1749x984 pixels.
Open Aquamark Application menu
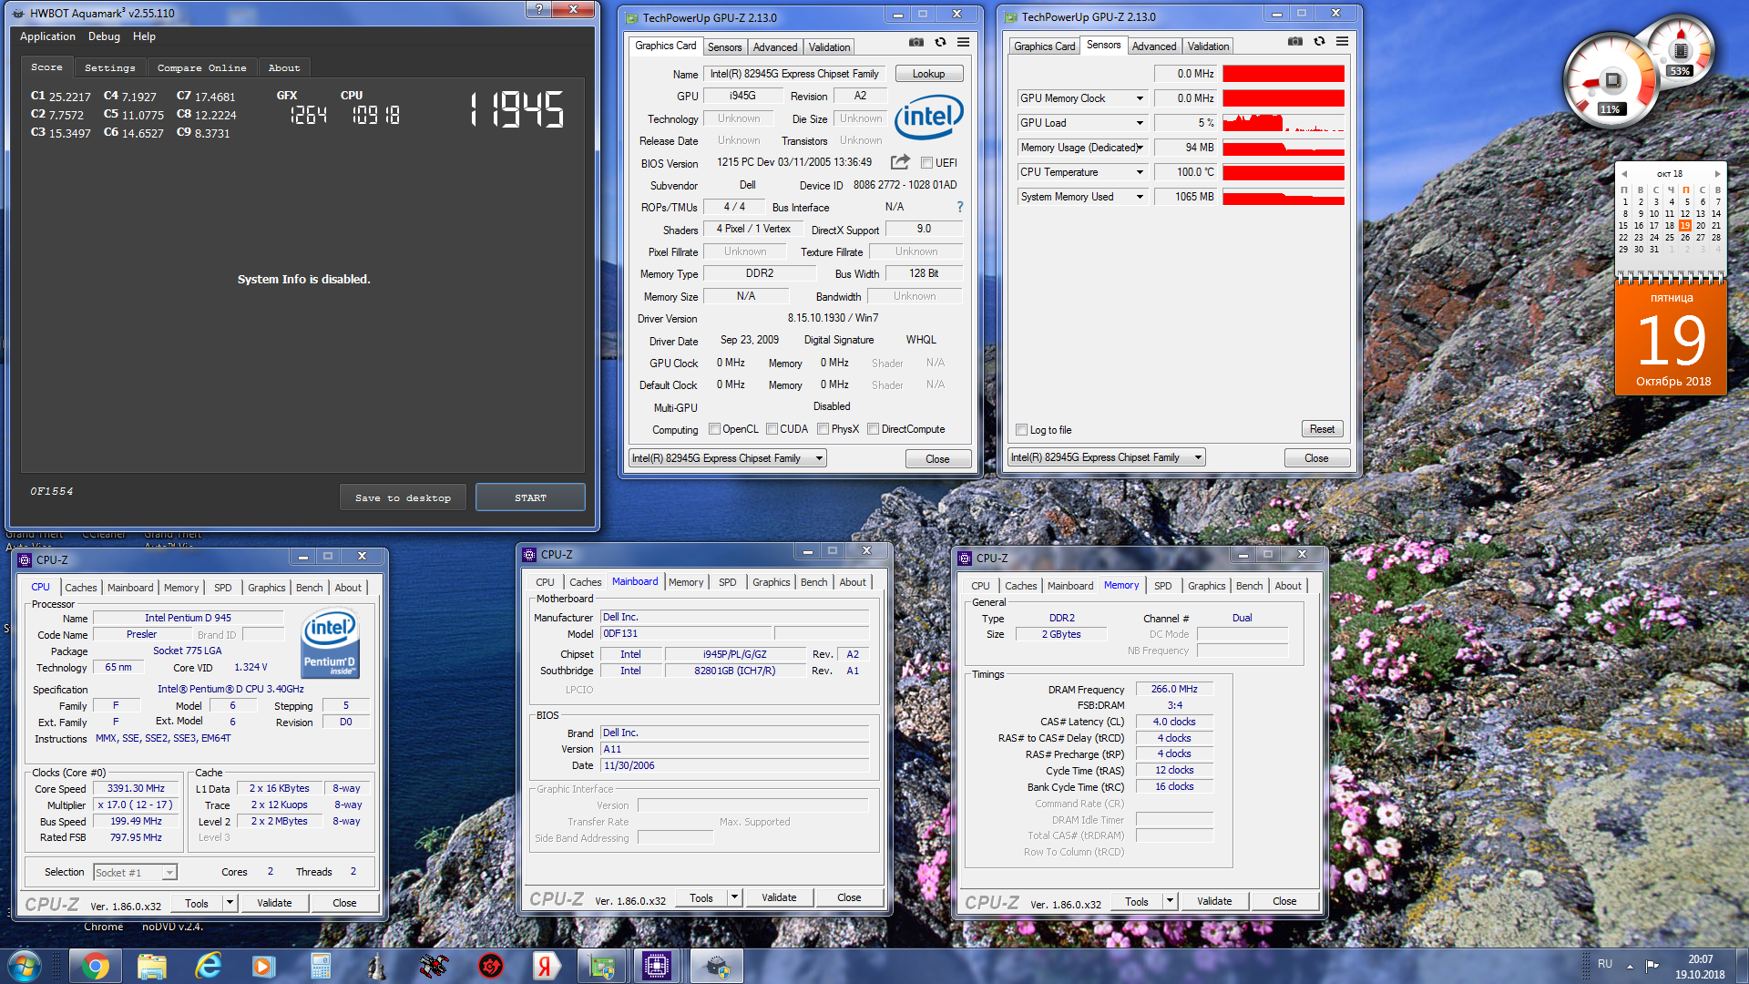47,36
